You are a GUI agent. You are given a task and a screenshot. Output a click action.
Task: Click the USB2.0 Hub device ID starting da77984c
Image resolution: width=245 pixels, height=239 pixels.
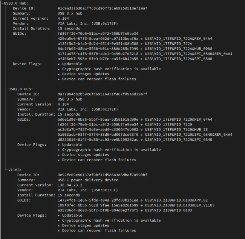(x=103, y=94)
